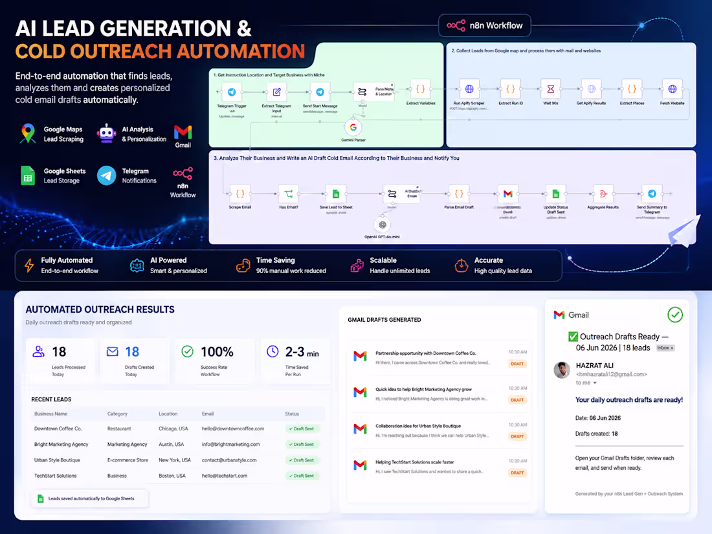Select the Gemini Parser model node

[x=353, y=128]
